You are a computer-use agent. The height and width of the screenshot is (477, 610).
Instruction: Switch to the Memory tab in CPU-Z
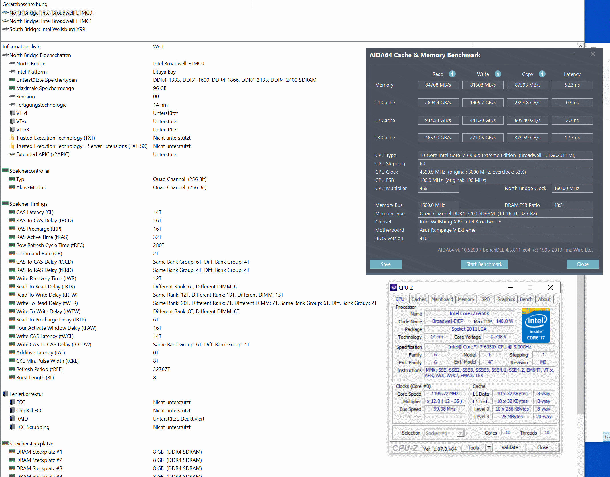tap(466, 299)
